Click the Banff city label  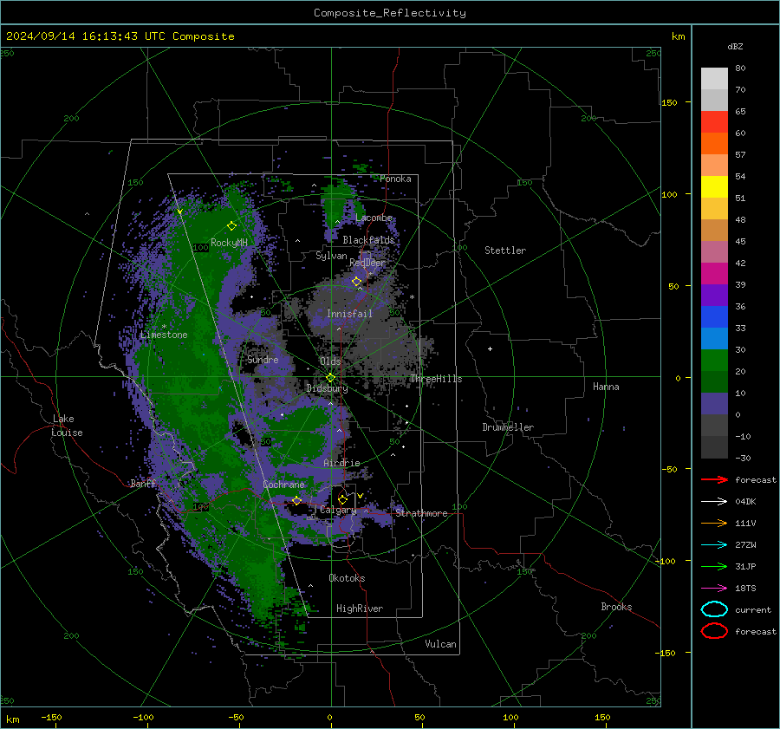[x=143, y=484]
